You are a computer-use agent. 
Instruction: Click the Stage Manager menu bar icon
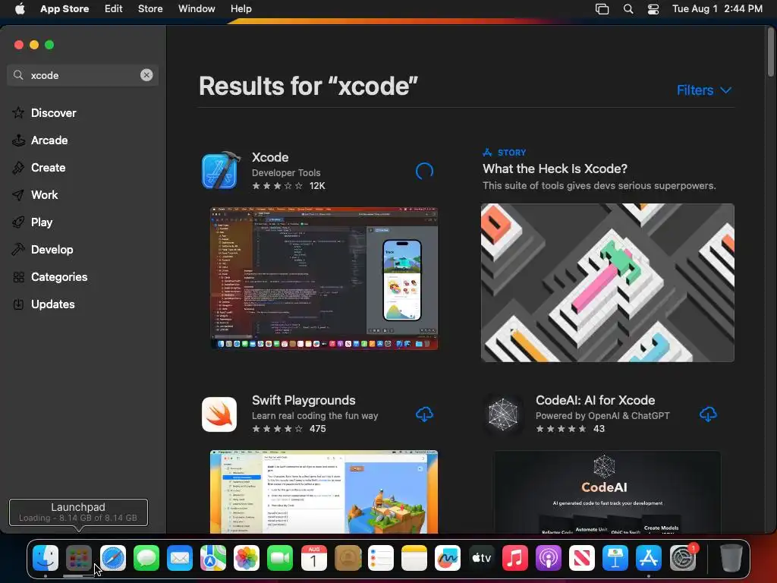[602, 9]
